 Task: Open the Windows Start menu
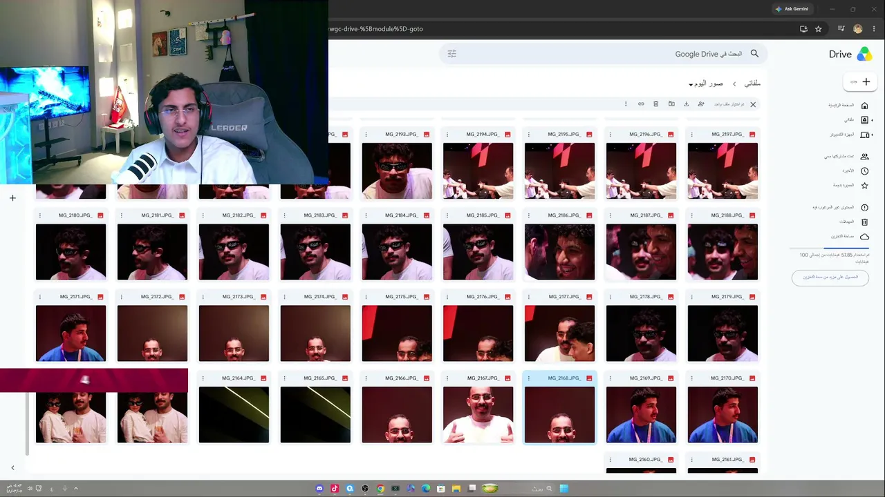tap(564, 489)
